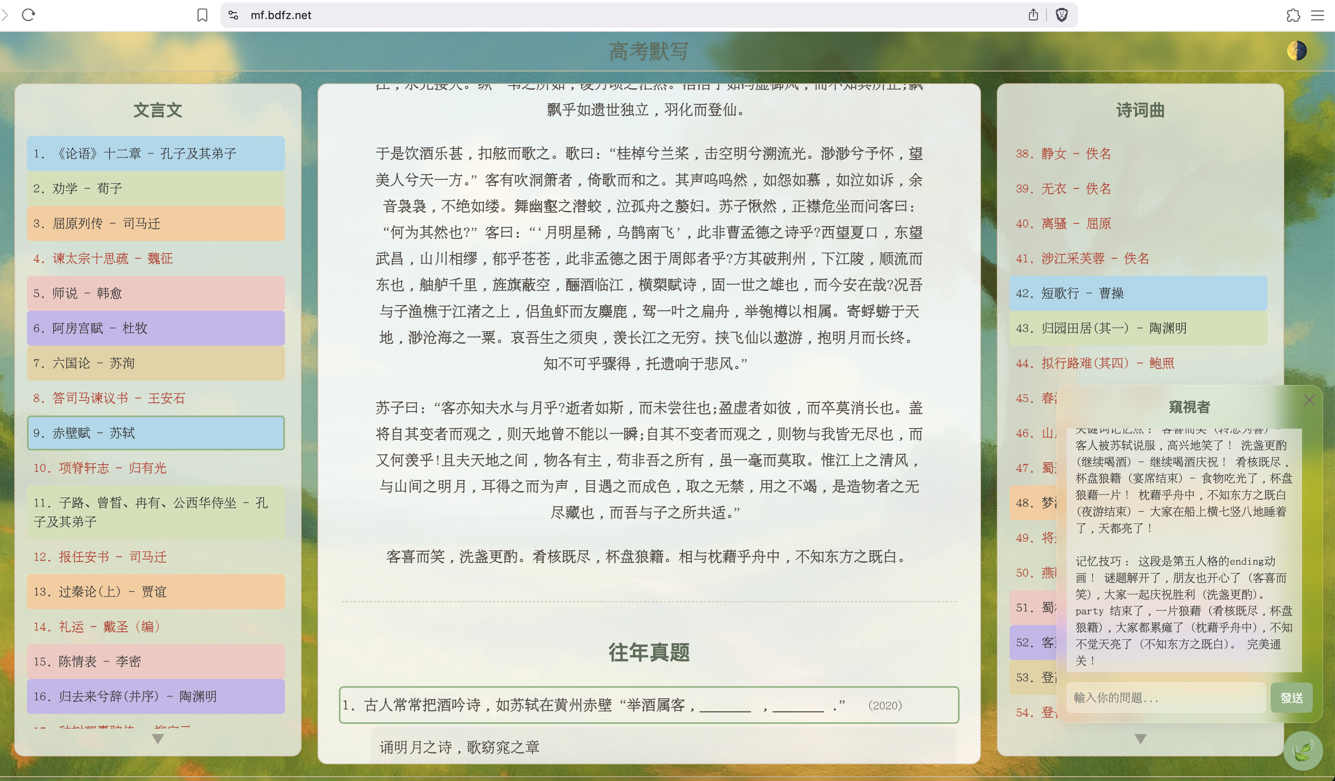
Task: Open the browser hamburger menu
Action: click(x=1318, y=15)
